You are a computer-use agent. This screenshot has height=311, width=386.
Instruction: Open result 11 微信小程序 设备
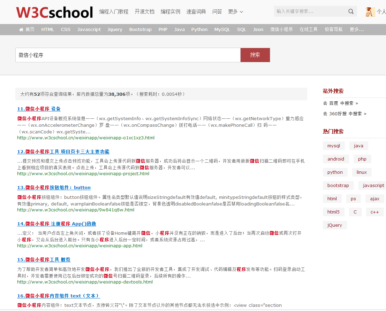(39, 109)
